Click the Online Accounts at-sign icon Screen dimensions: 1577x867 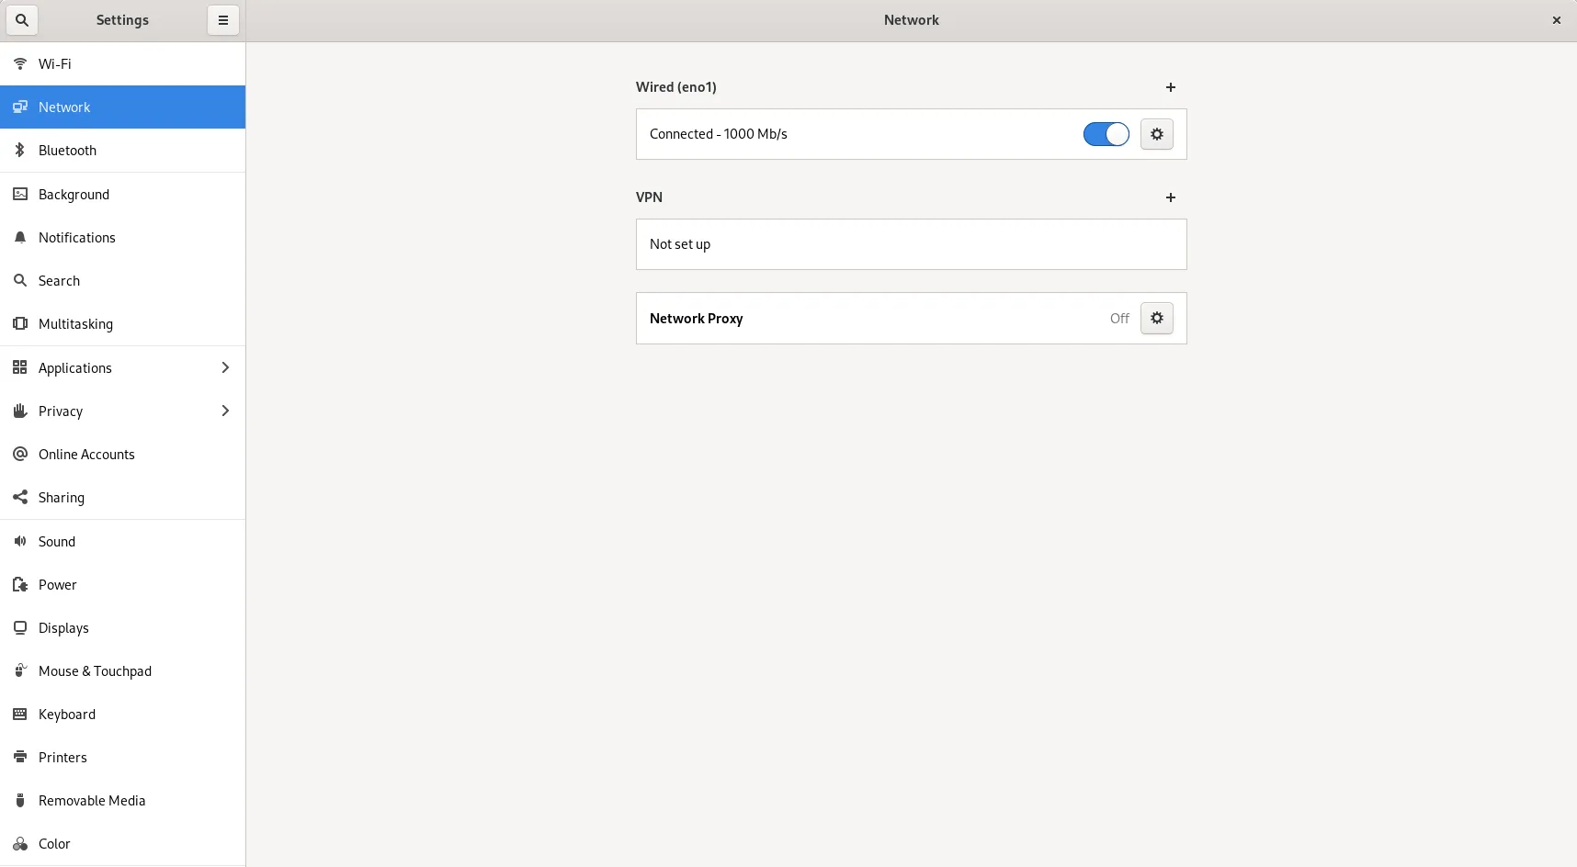(20, 455)
